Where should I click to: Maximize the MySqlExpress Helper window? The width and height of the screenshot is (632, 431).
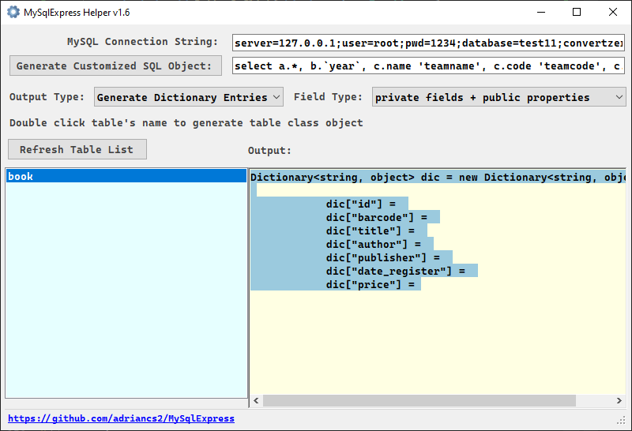(x=577, y=12)
